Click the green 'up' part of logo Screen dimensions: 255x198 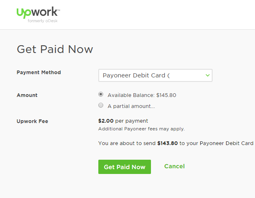24,13
